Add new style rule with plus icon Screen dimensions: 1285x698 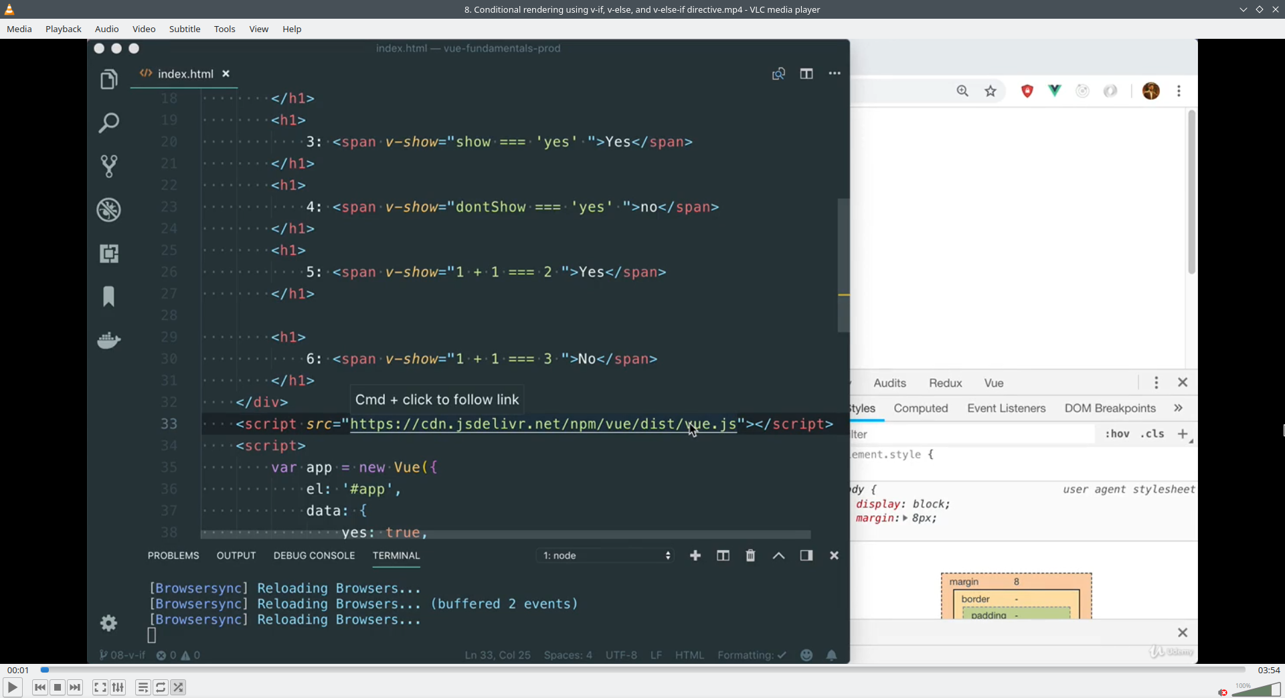pyautogui.click(x=1183, y=434)
